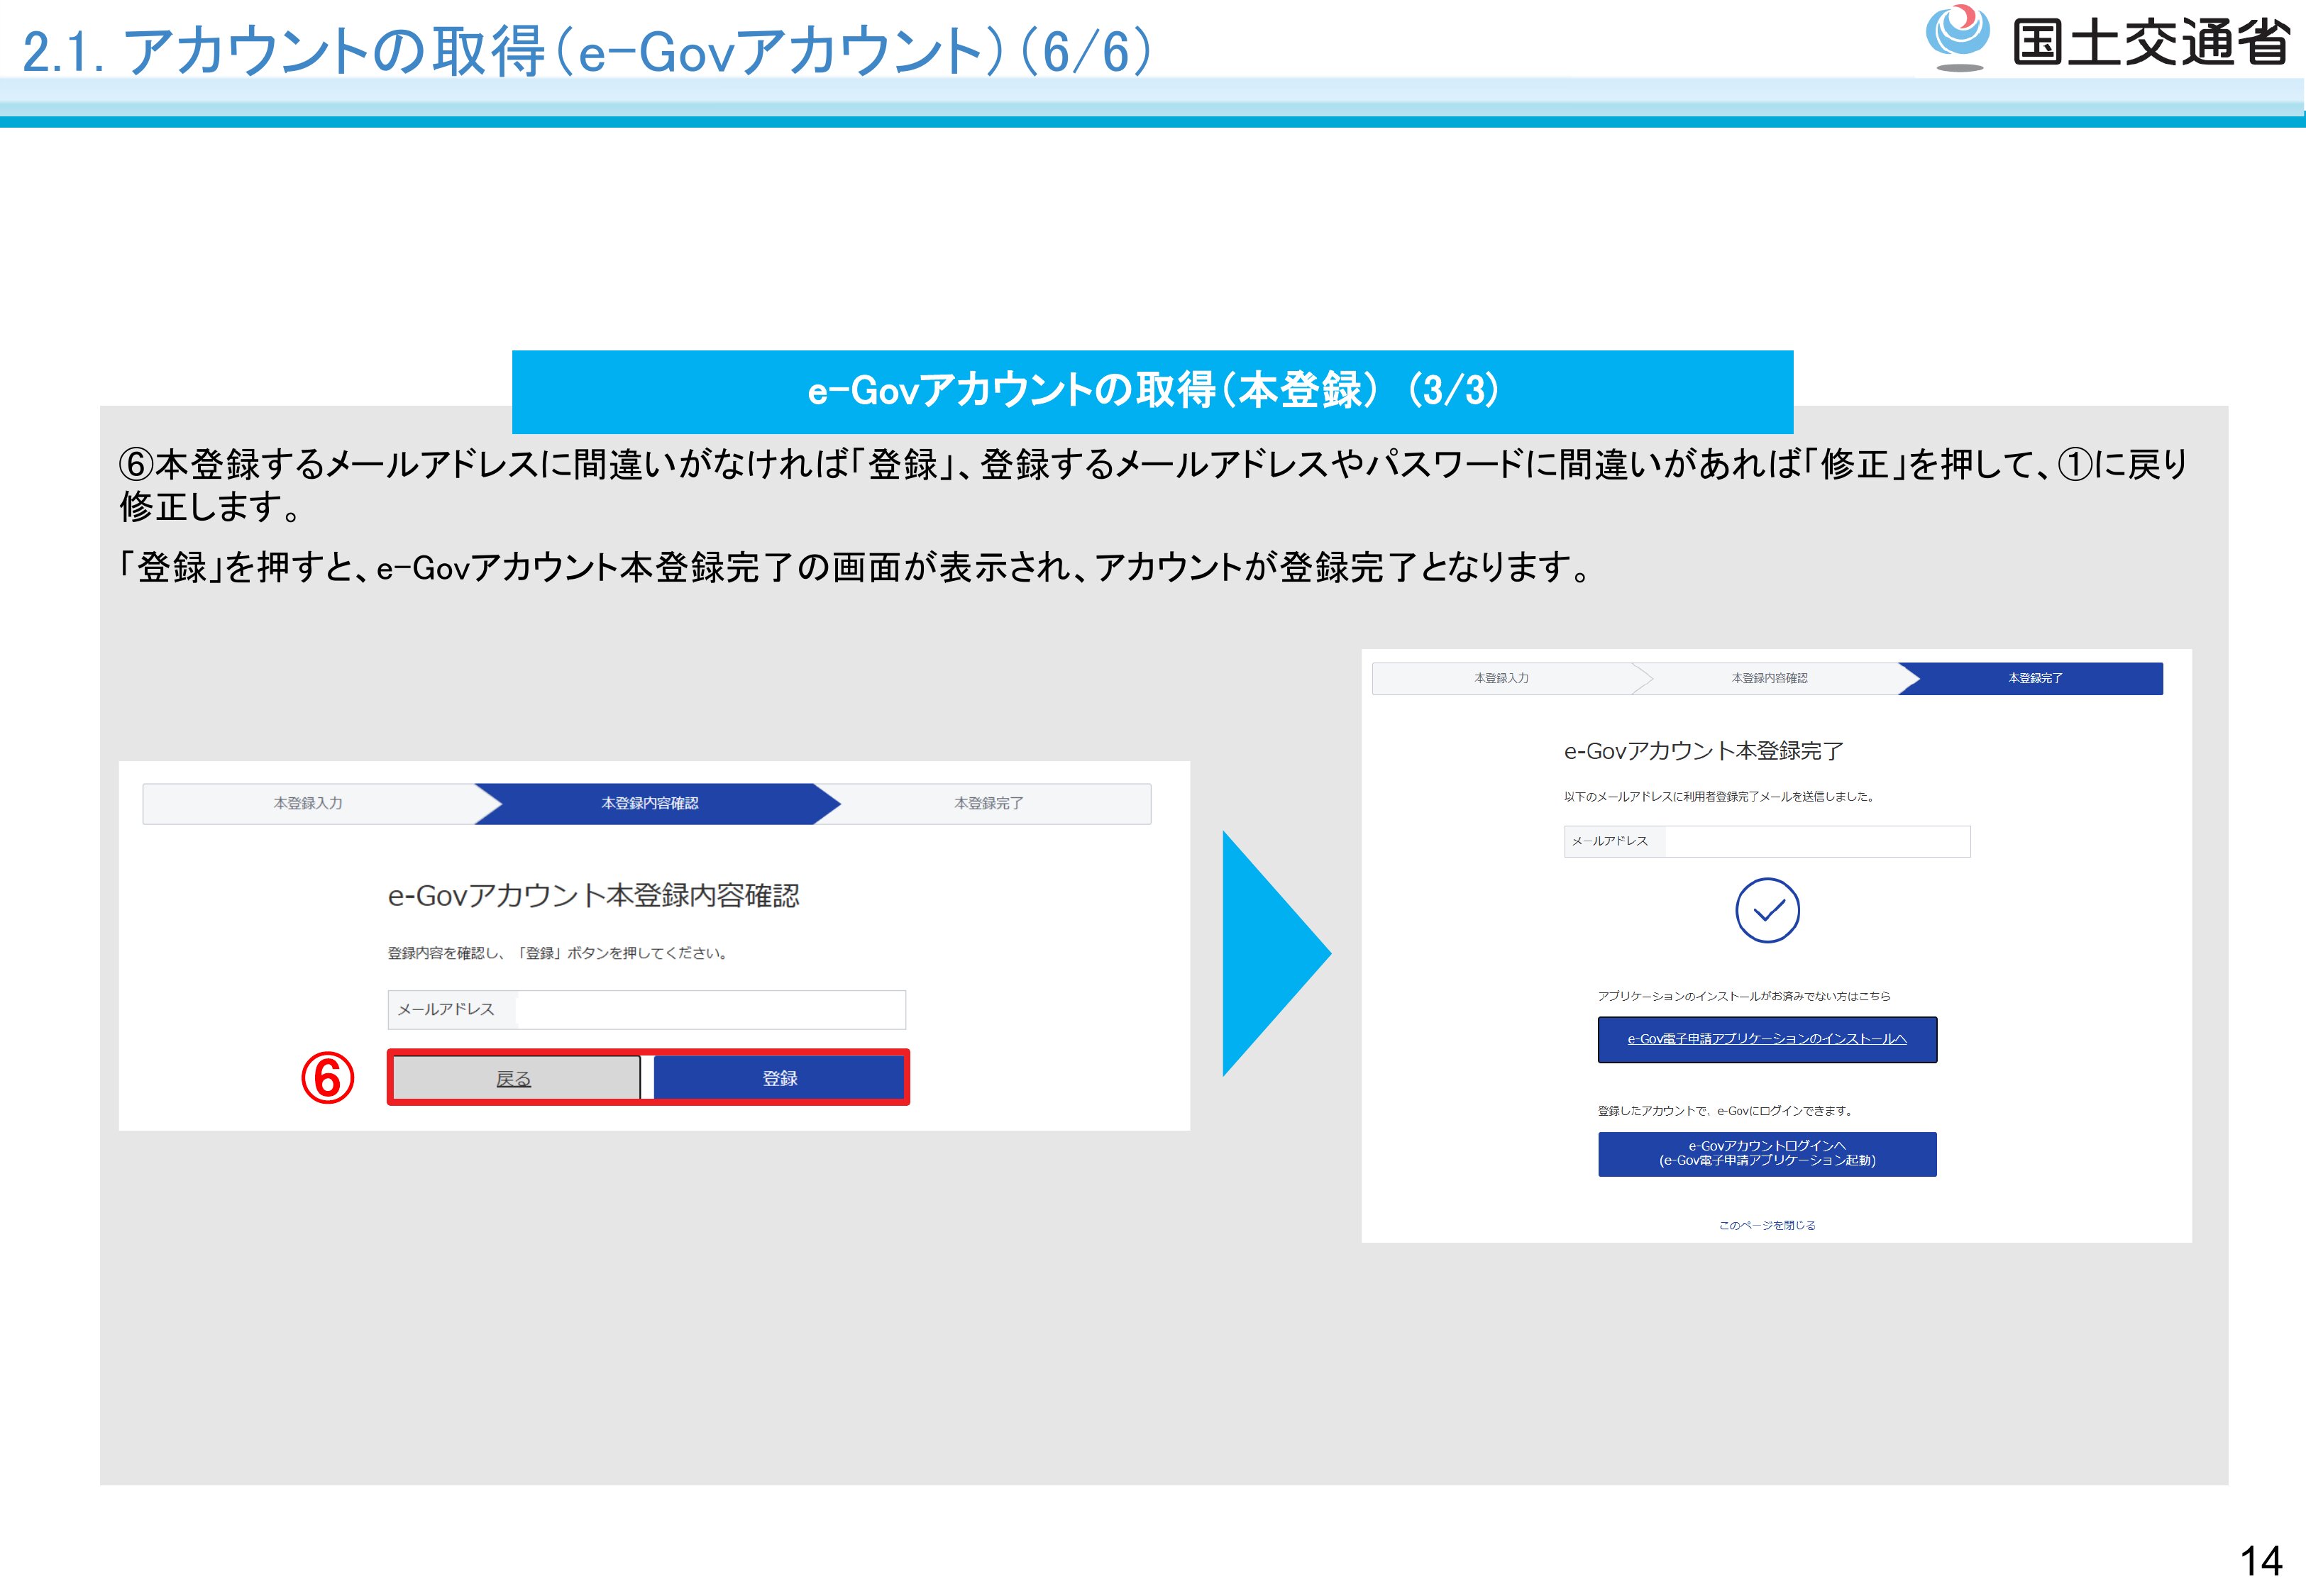This screenshot has height=1596, width=2306.
Task: Click このページを閉じる link
Action: coord(1767,1225)
